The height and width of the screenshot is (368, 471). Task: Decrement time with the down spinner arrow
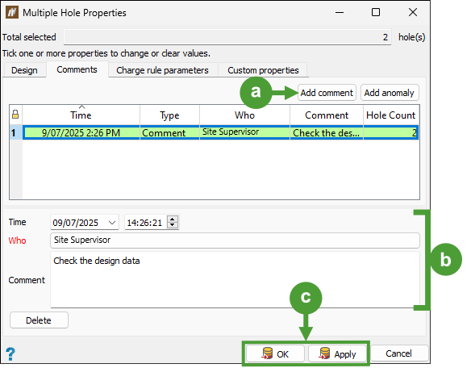coord(173,225)
